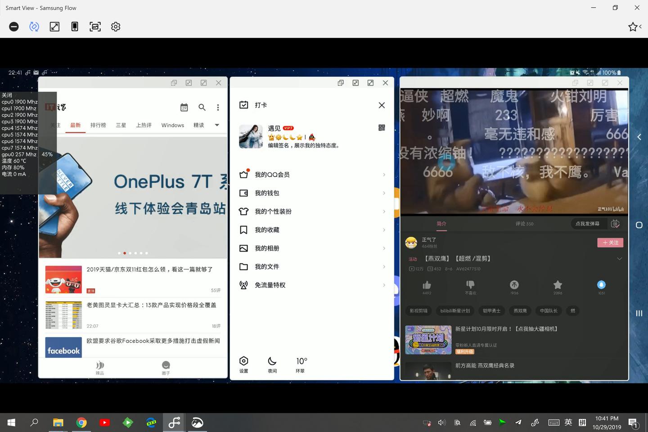Screen dimensions: 648x432
Task: Show the QR code on the QQ profile card
Action: [382, 127]
